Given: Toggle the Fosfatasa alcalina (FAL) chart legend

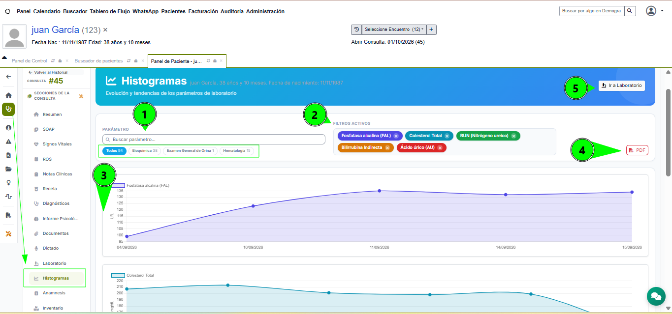Looking at the screenshot, I should point(140,185).
